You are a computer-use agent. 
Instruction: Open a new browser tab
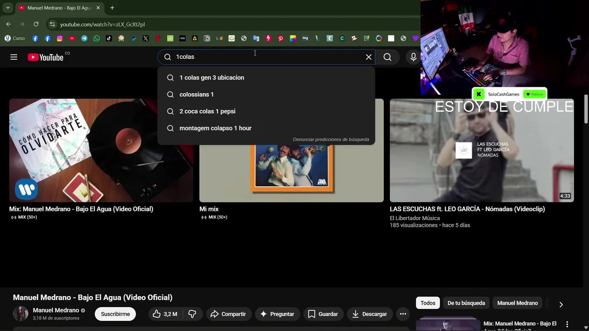[112, 8]
